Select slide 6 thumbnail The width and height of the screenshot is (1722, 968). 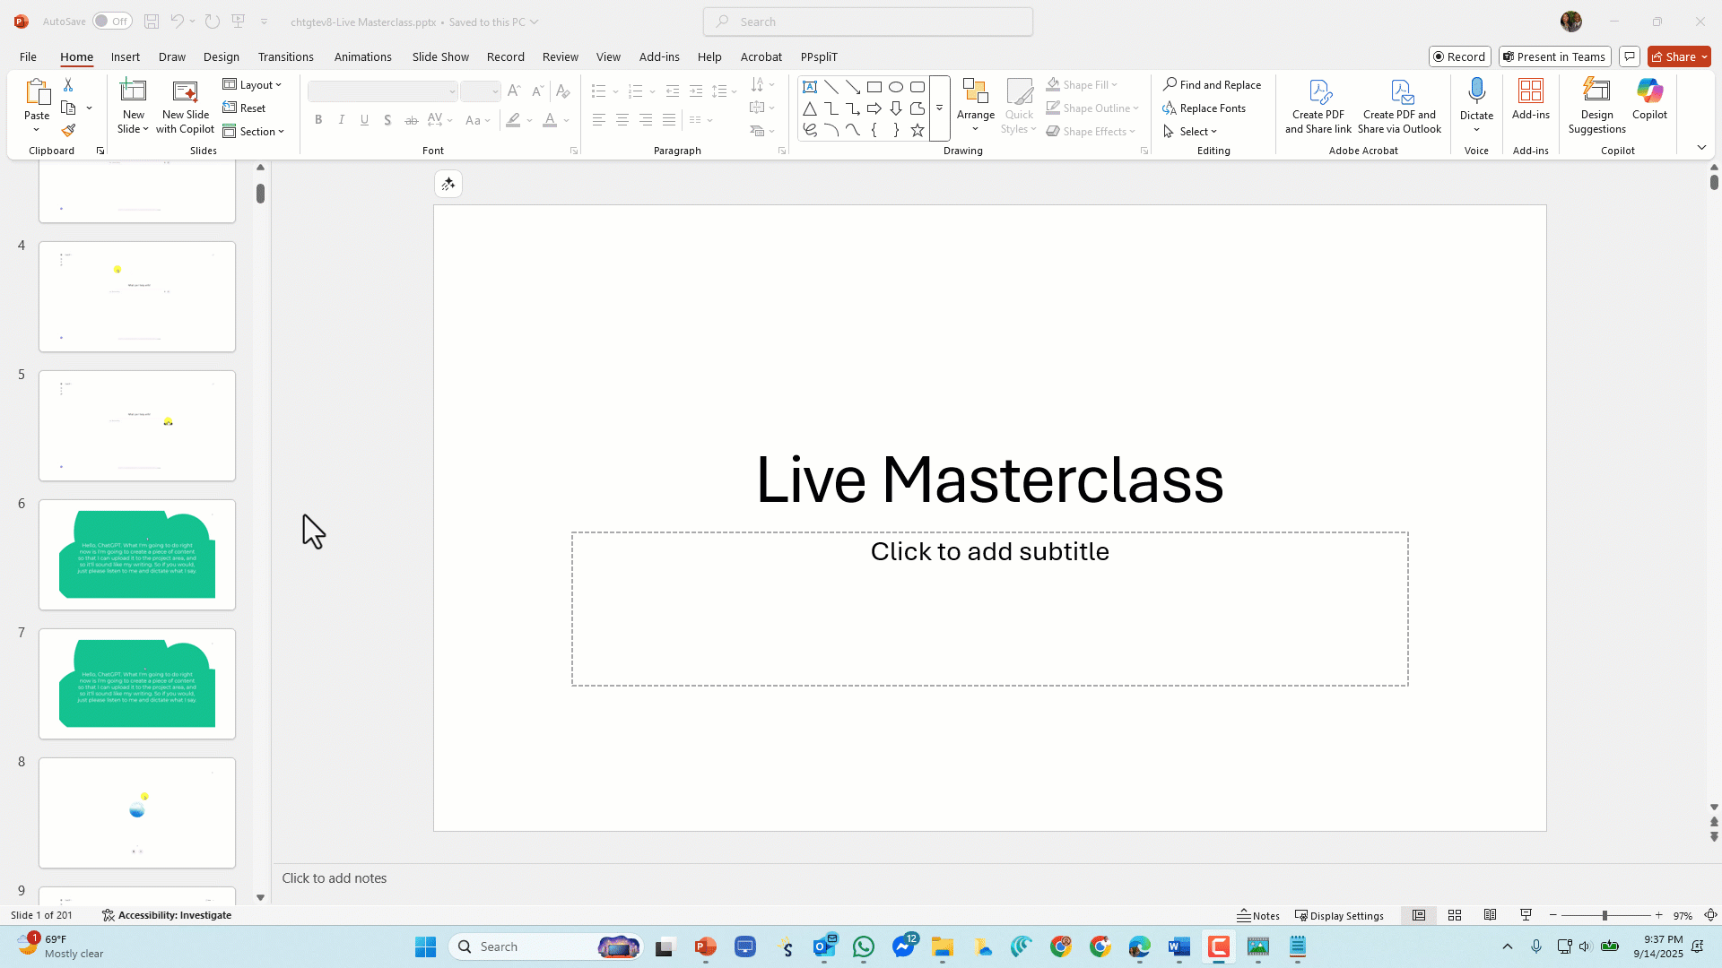pos(137,555)
